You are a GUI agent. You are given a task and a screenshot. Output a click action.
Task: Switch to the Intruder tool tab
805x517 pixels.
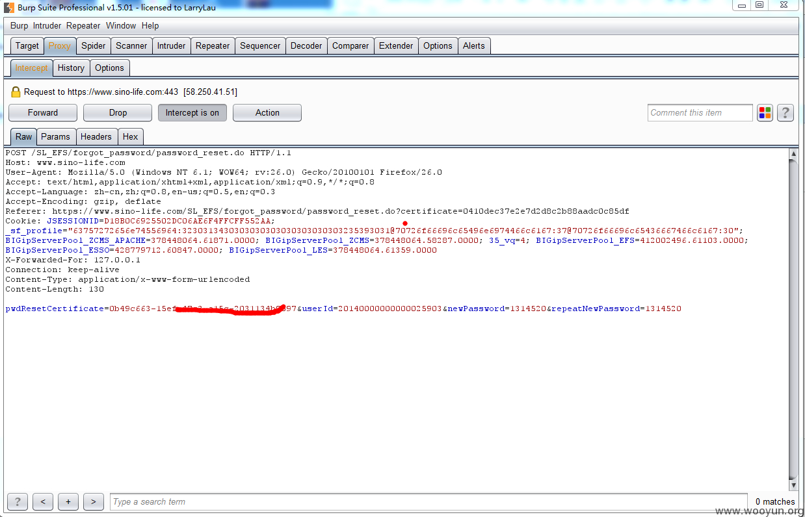click(x=171, y=46)
